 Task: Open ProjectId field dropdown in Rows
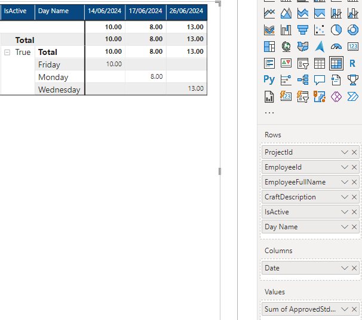[x=345, y=152]
